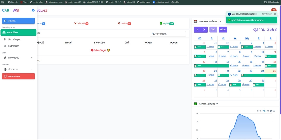Viewport: 281px width, 140px height.
Task: Show +4 more events on October 6
Action: coord(210,56)
